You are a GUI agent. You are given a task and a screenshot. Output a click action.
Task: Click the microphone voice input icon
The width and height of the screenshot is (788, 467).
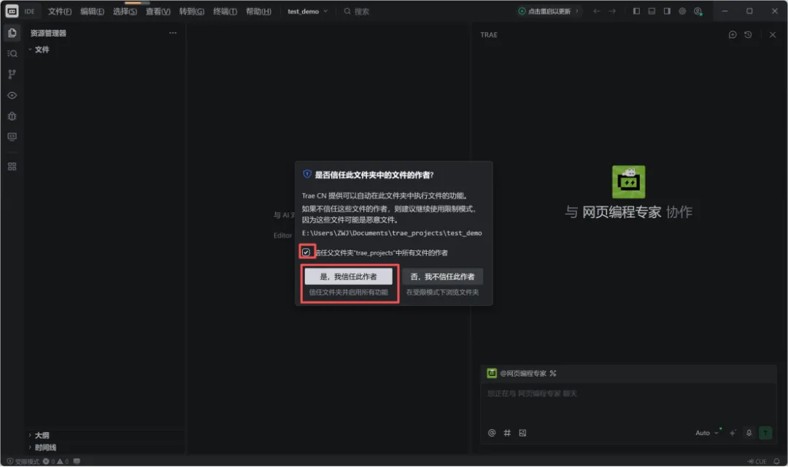point(749,433)
